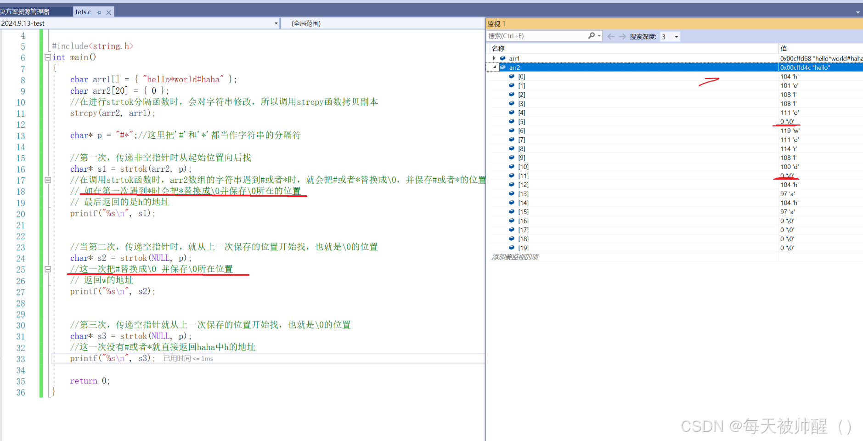Viewport: 863px width, 441px height.
Task: Click the icon of element [2]
Action: click(512, 94)
